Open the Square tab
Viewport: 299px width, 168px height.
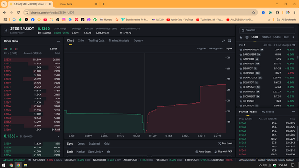[x=138, y=41]
